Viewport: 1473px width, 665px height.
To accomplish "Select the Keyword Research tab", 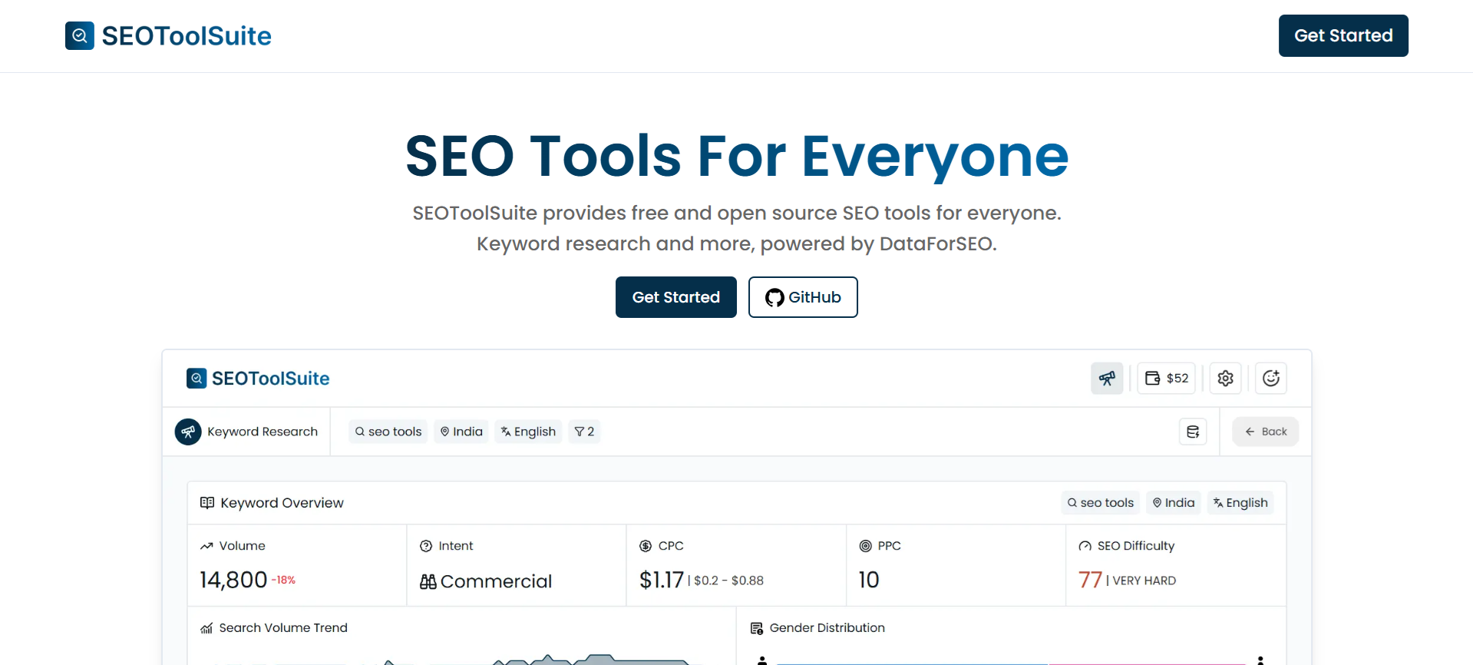I will 247,431.
